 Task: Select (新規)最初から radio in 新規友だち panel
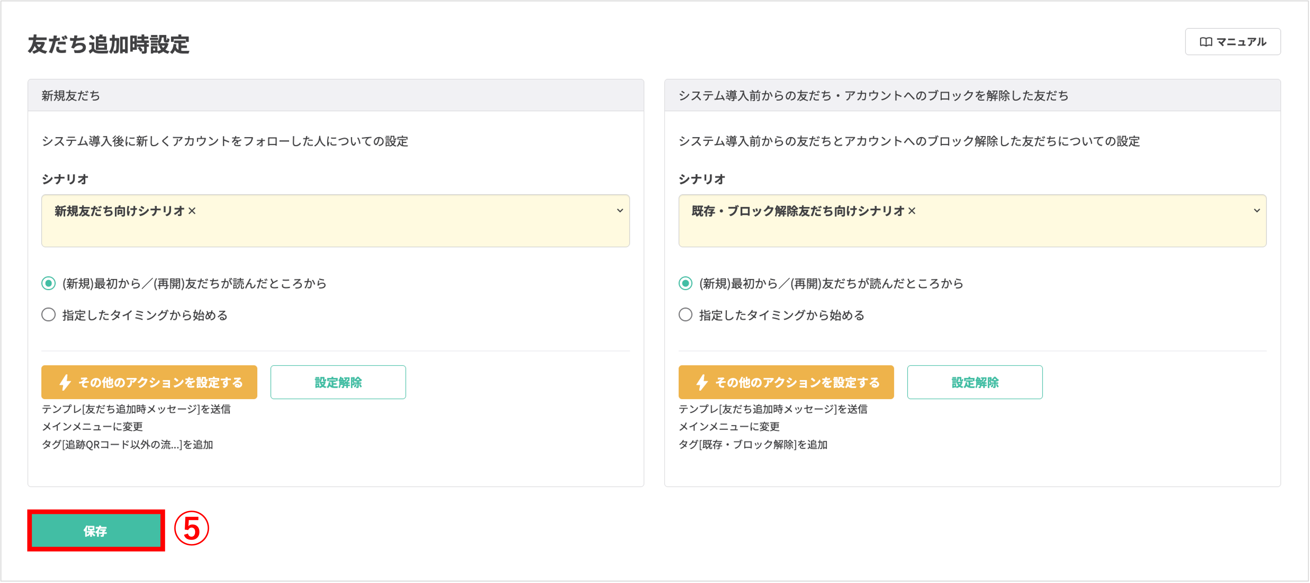point(48,283)
